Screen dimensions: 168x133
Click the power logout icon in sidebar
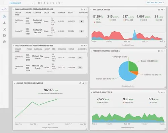[4, 42]
